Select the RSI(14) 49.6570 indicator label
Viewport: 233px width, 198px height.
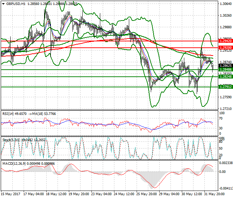(14, 114)
